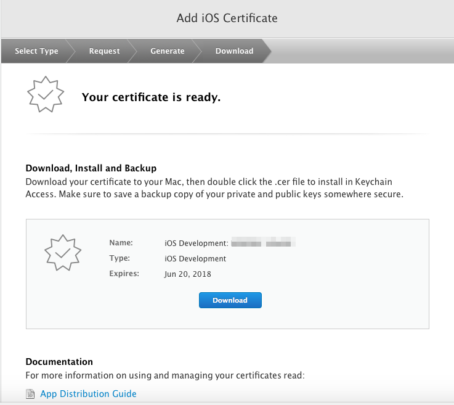Click the Add iOS Certificate page title
Image resolution: width=454 pixels, height=405 pixels.
(x=227, y=18)
